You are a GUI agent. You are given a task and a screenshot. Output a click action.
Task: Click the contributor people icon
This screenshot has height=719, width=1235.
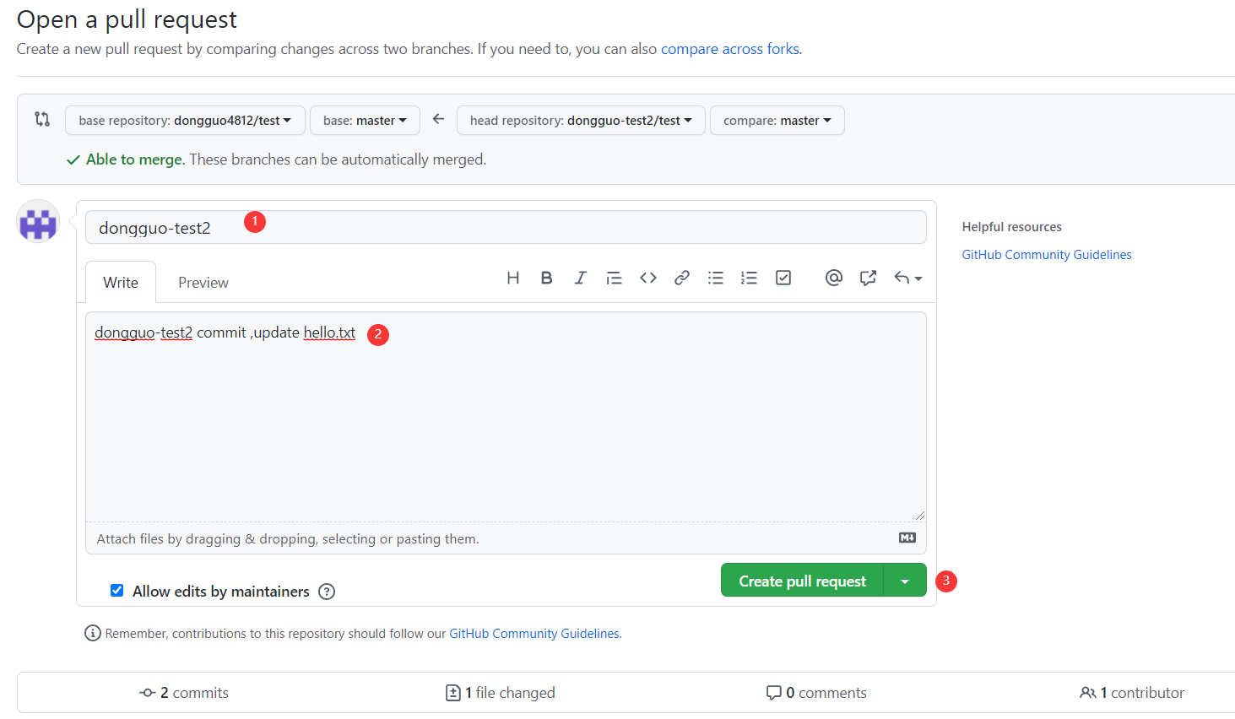[1087, 693]
